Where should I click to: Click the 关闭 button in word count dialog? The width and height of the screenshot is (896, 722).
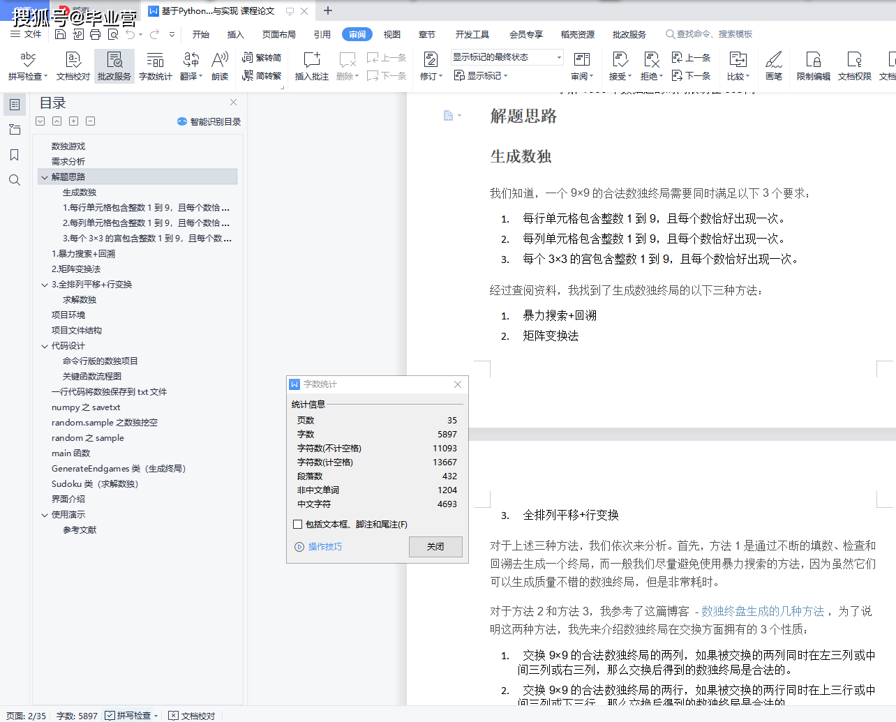click(x=435, y=547)
